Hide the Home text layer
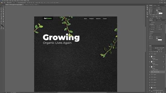The height and width of the screenshot is (93, 166). [150, 85]
